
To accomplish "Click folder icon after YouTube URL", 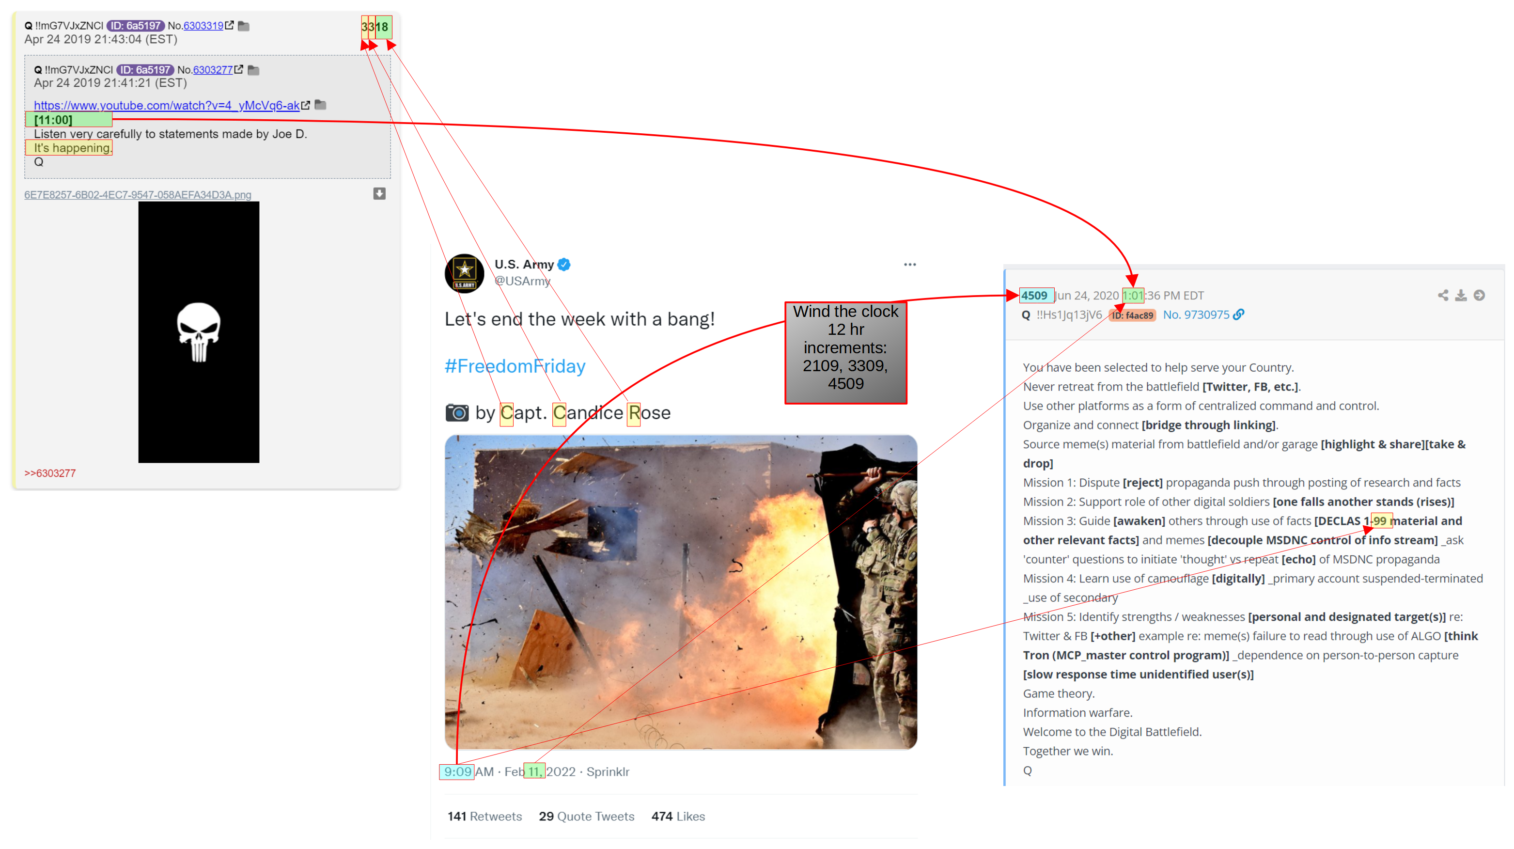I will [x=320, y=105].
